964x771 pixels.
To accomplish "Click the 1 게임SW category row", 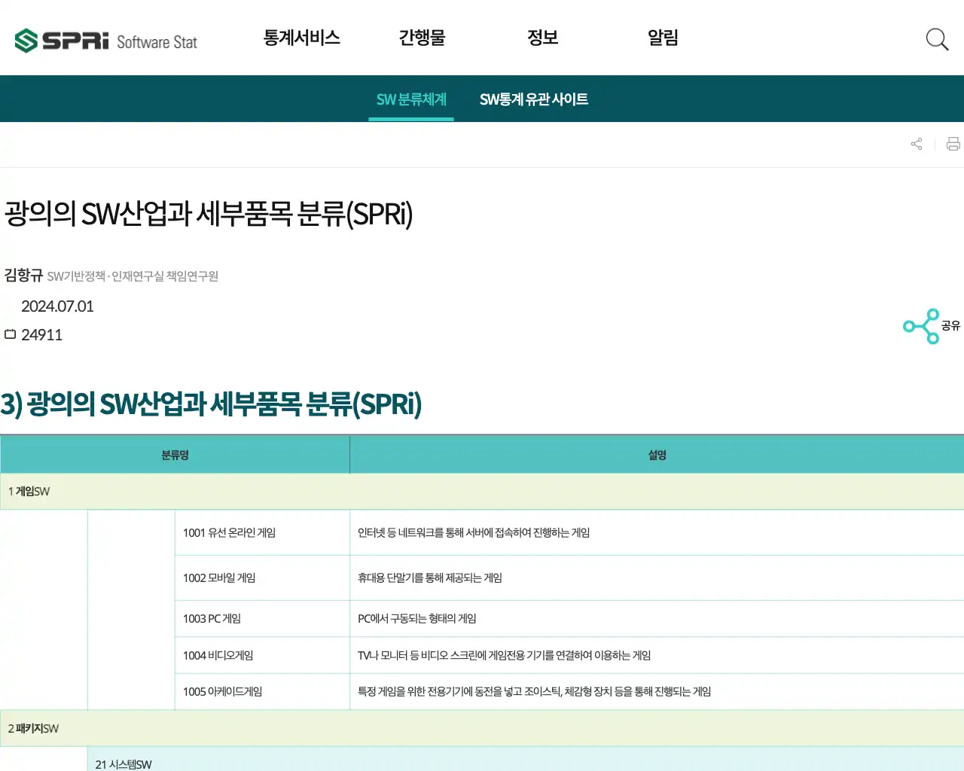I will click(482, 492).
